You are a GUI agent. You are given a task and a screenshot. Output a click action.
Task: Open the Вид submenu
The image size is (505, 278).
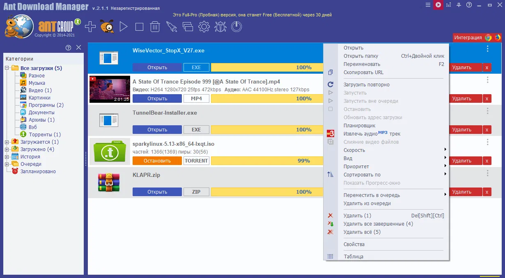pos(386,158)
